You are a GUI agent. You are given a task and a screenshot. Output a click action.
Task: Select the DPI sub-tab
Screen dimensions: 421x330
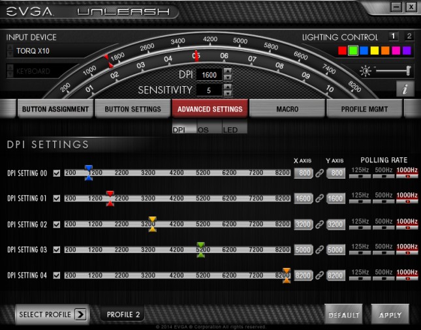[184, 127]
